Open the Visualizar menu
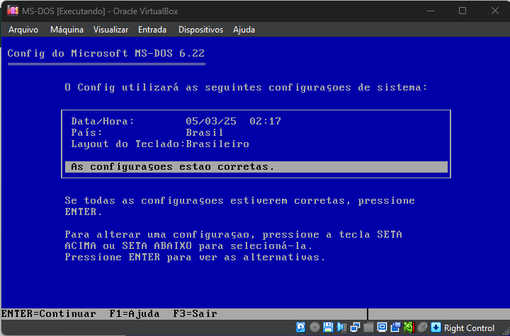 pos(111,30)
